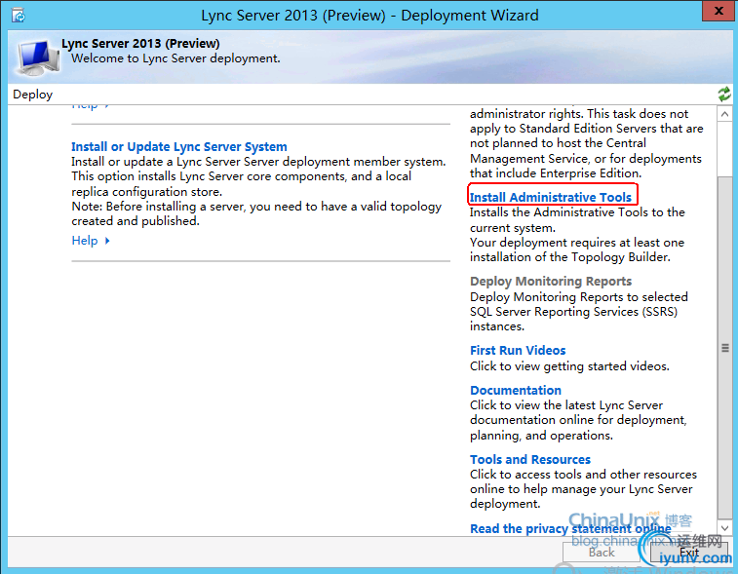Click scrollbar up arrow

[724, 114]
